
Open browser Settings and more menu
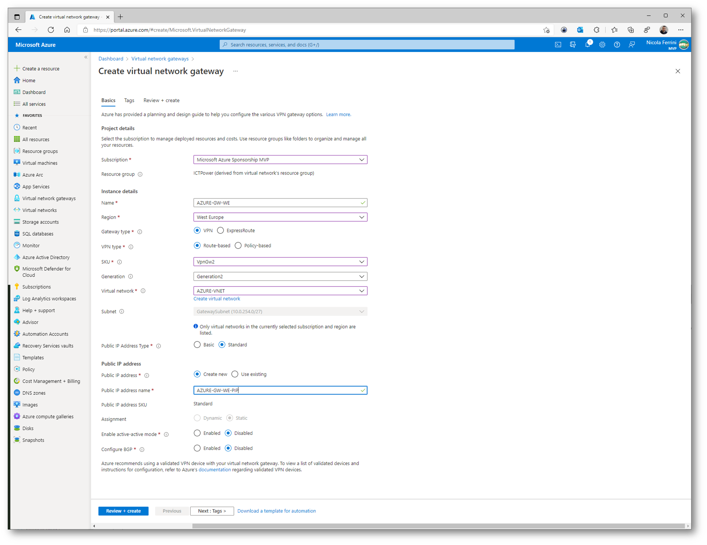pyautogui.click(x=680, y=30)
